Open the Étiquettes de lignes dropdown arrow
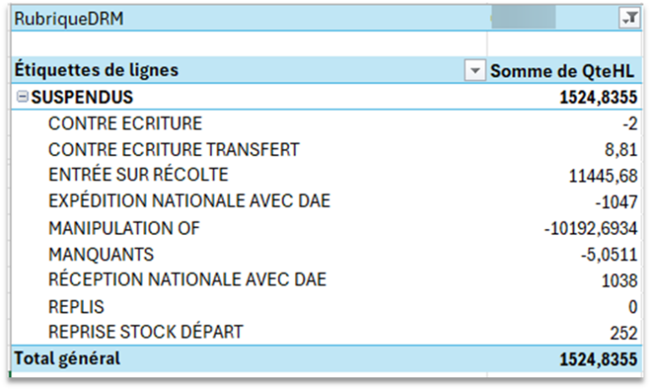 tap(475, 71)
